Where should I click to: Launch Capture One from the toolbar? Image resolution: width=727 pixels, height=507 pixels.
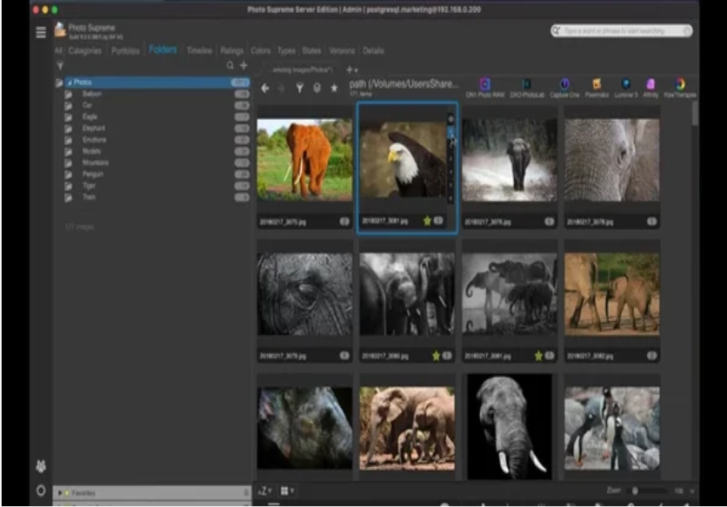[x=564, y=87]
